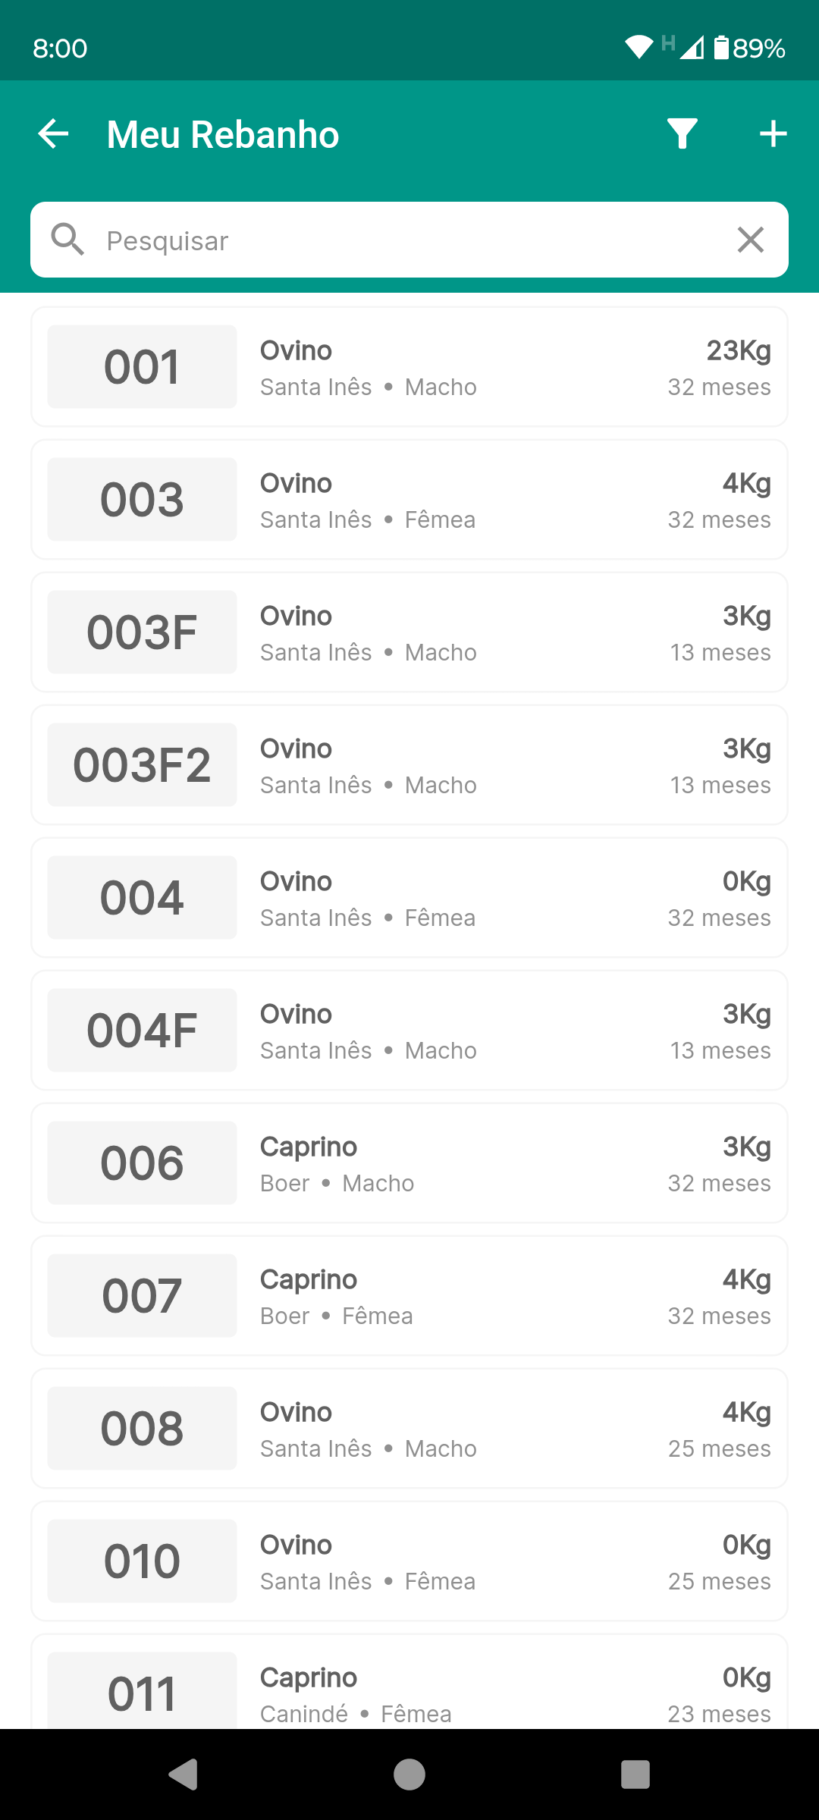Viewport: 819px width, 1820px height.
Task: Select the 004F Ovino Macho entry
Action: pyautogui.click(x=409, y=1031)
